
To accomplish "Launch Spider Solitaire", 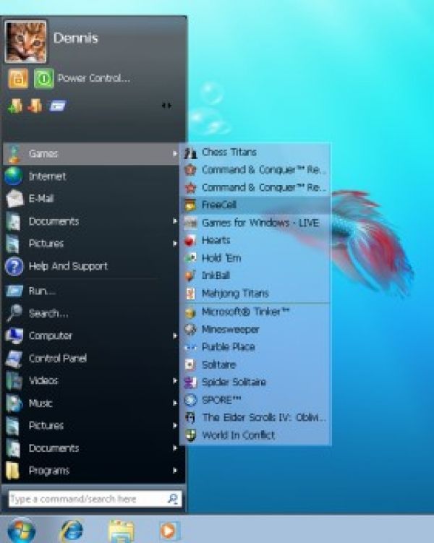I will [x=255, y=382].
